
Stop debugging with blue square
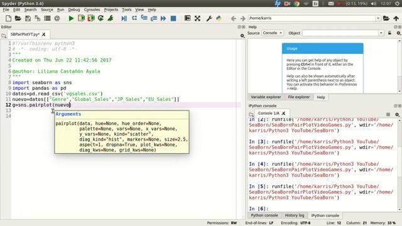pyautogui.click(x=173, y=18)
